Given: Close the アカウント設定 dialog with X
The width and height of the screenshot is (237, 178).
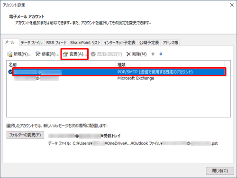Looking at the screenshot, I should [232, 5].
